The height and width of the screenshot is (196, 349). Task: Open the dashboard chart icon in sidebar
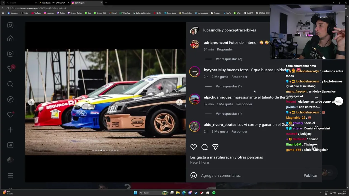(x=10, y=145)
